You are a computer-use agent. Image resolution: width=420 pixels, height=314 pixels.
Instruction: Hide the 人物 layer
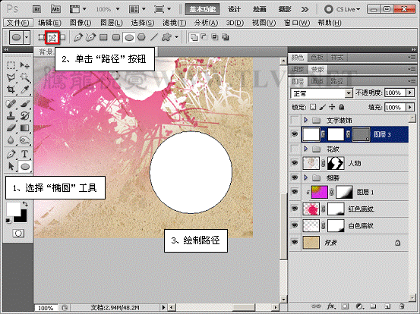pyautogui.click(x=295, y=163)
